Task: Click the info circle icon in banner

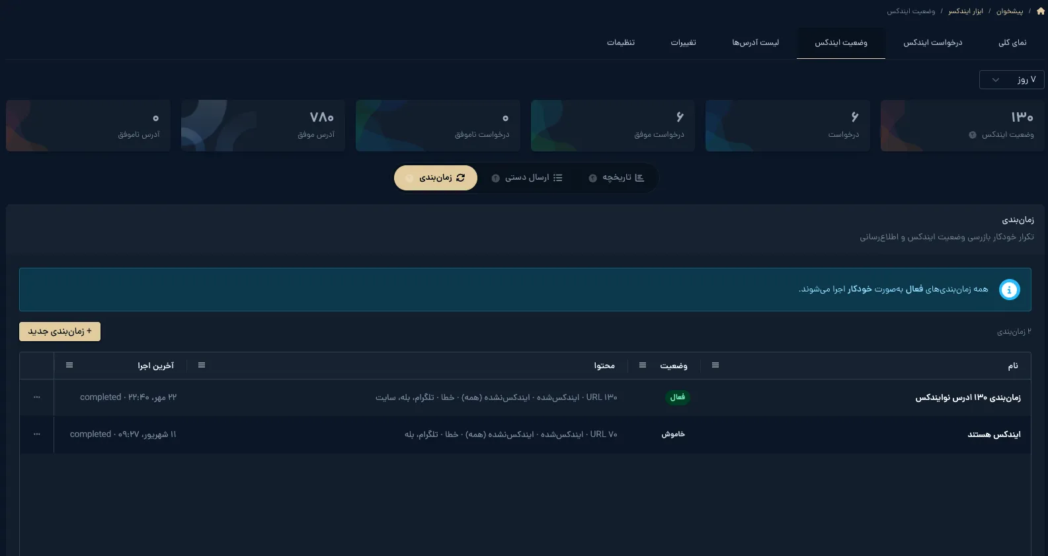Action: tap(1009, 290)
